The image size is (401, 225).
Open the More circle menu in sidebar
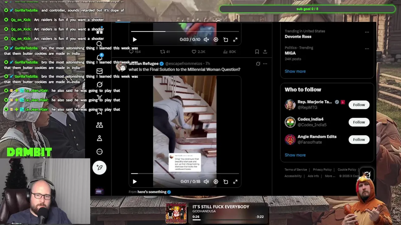click(x=99, y=152)
